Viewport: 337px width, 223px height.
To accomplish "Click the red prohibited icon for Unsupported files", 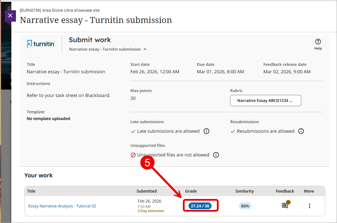I will coord(133,155).
